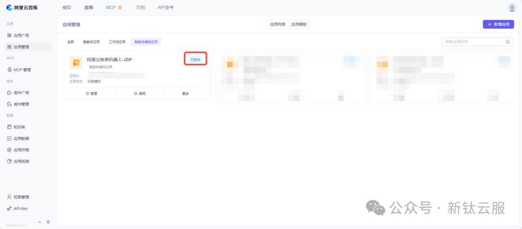The height and width of the screenshot is (229, 522).
Task: Filter by 工作流应用 tab
Action: point(117,42)
